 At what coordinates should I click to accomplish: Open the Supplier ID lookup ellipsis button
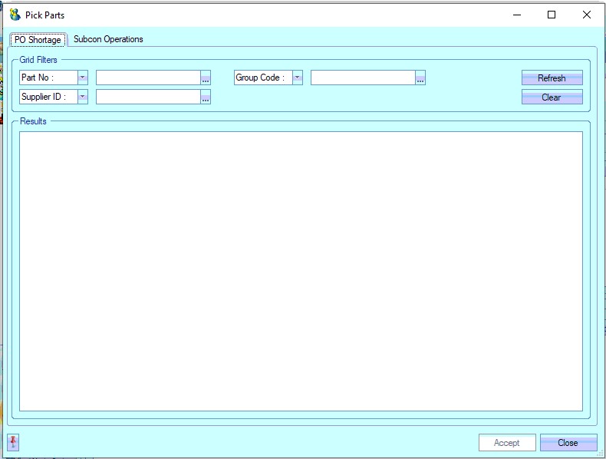point(206,97)
